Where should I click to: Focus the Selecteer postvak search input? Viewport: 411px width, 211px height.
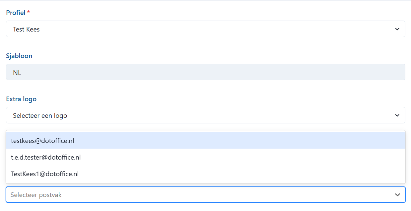[x=199, y=195]
